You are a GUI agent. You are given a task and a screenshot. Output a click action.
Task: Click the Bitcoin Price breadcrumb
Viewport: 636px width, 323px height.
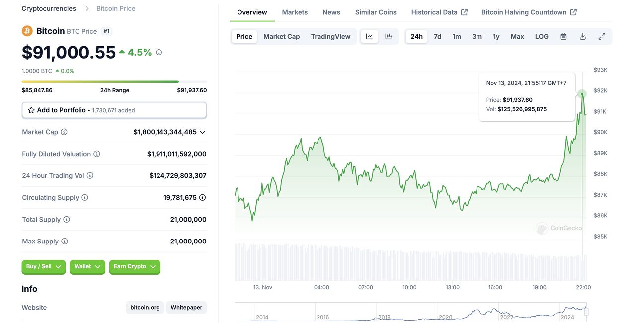(116, 9)
